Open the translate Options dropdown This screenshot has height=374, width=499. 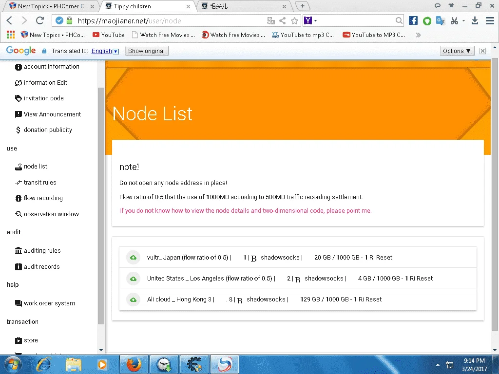point(457,51)
